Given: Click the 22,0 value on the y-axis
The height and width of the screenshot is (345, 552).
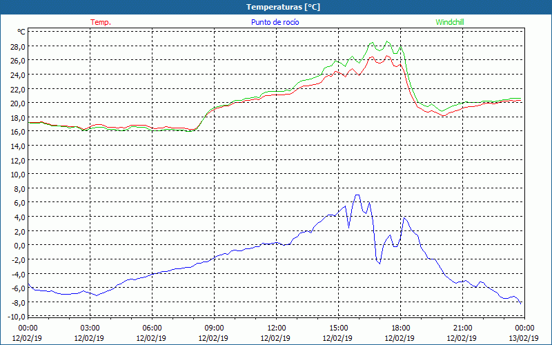Looking at the screenshot, I should pyautogui.click(x=19, y=89).
